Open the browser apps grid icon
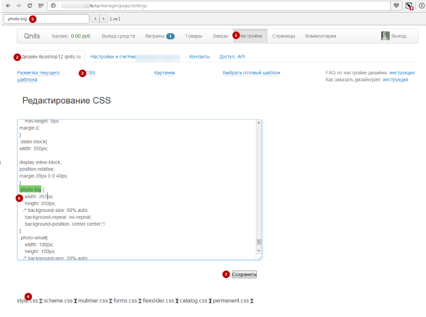The image size is (426, 317). 40,5
